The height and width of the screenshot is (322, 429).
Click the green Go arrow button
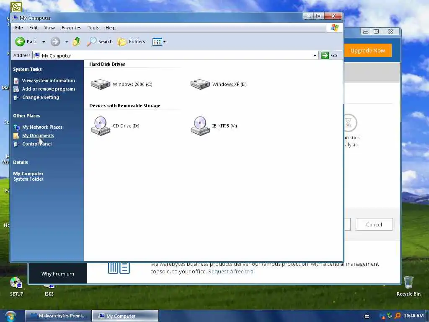click(x=325, y=55)
